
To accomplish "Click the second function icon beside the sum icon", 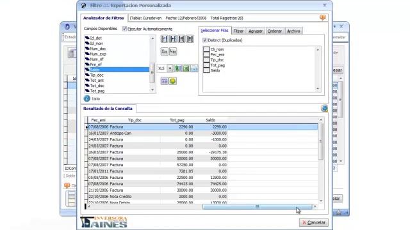I will click(x=173, y=51).
